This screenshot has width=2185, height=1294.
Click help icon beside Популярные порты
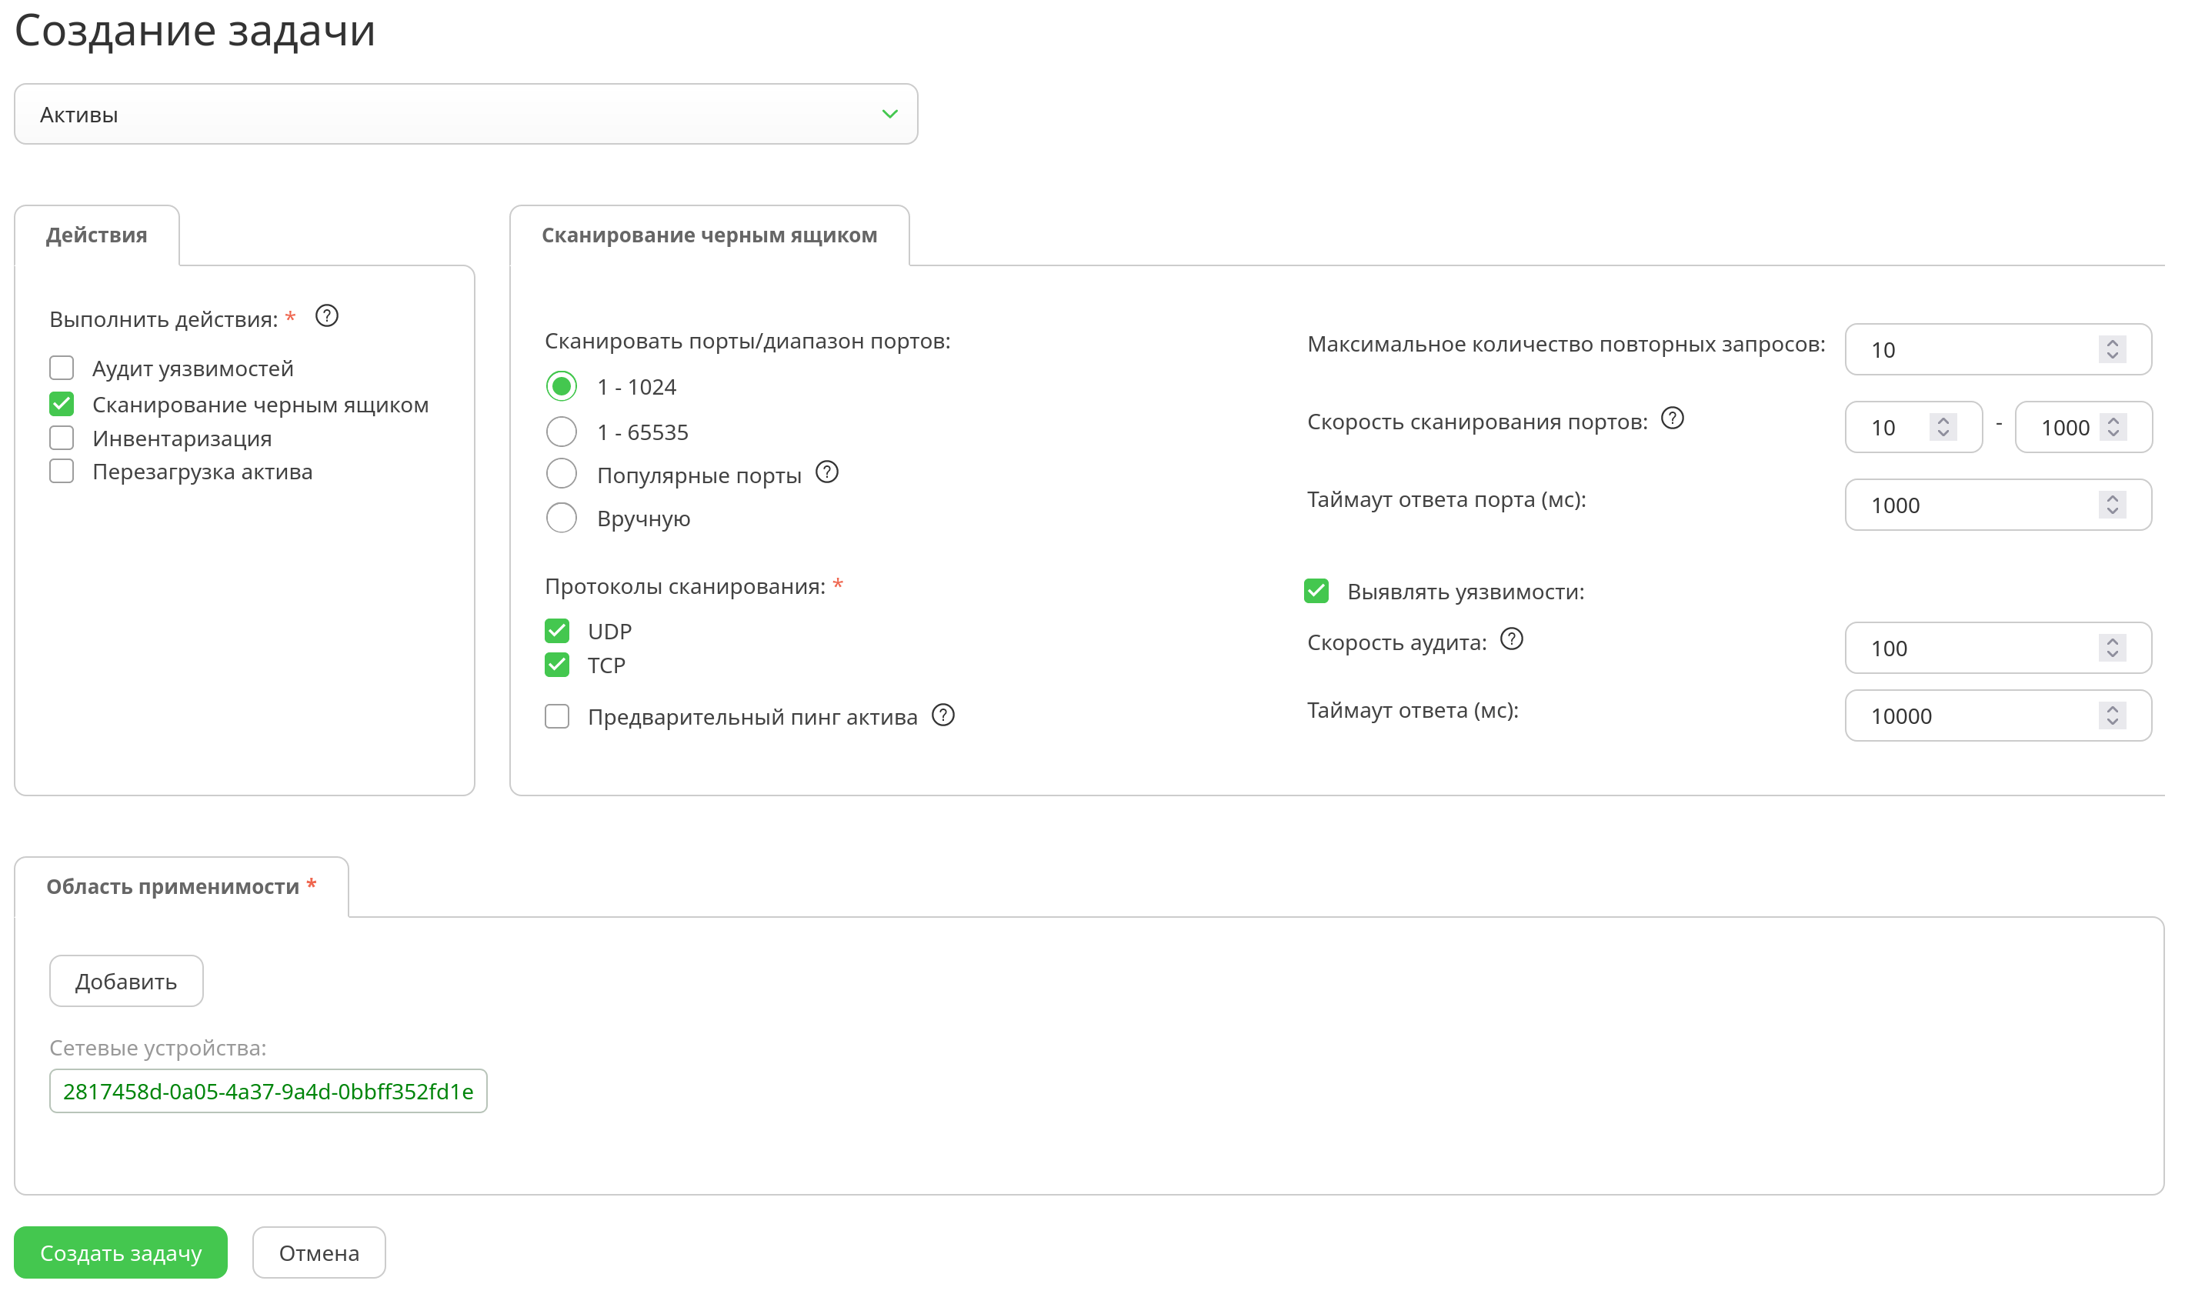click(826, 472)
